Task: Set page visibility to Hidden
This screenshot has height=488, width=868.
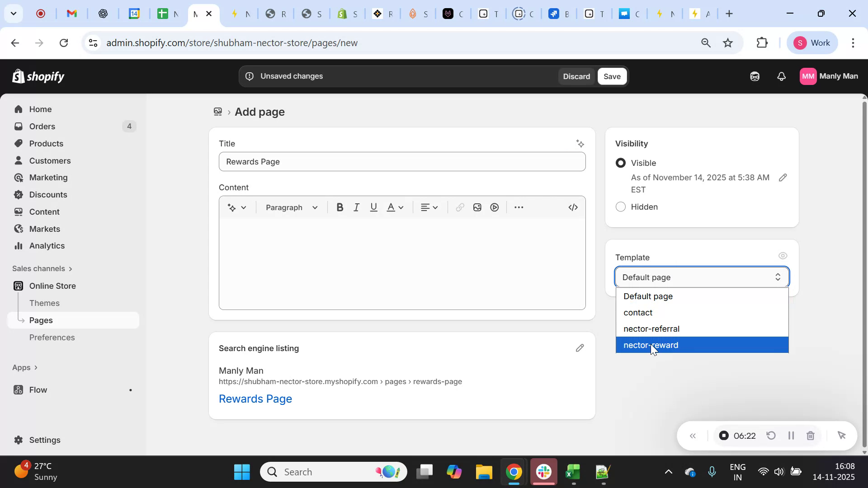Action: pyautogui.click(x=620, y=206)
